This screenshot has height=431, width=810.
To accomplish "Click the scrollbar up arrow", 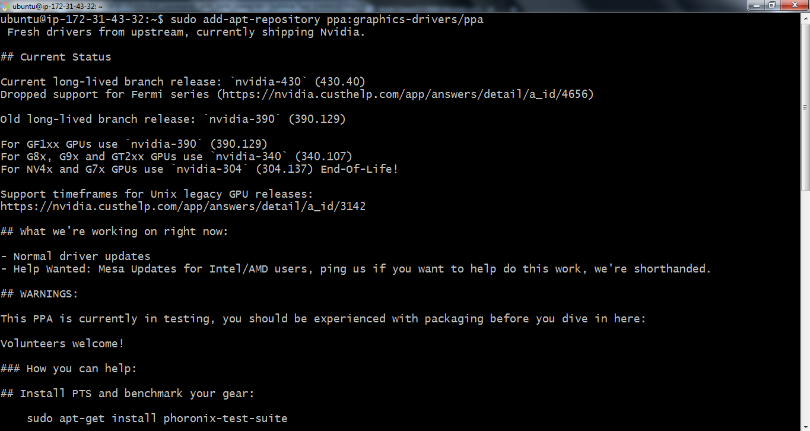I will (x=805, y=17).
